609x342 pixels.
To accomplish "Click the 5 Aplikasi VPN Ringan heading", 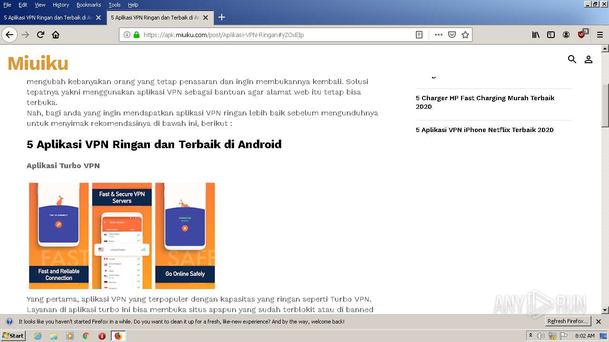I will (x=154, y=144).
